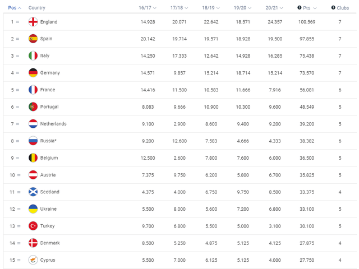The width and height of the screenshot is (359, 269).
Task: Click the Denmark flag icon
Action: point(33,243)
